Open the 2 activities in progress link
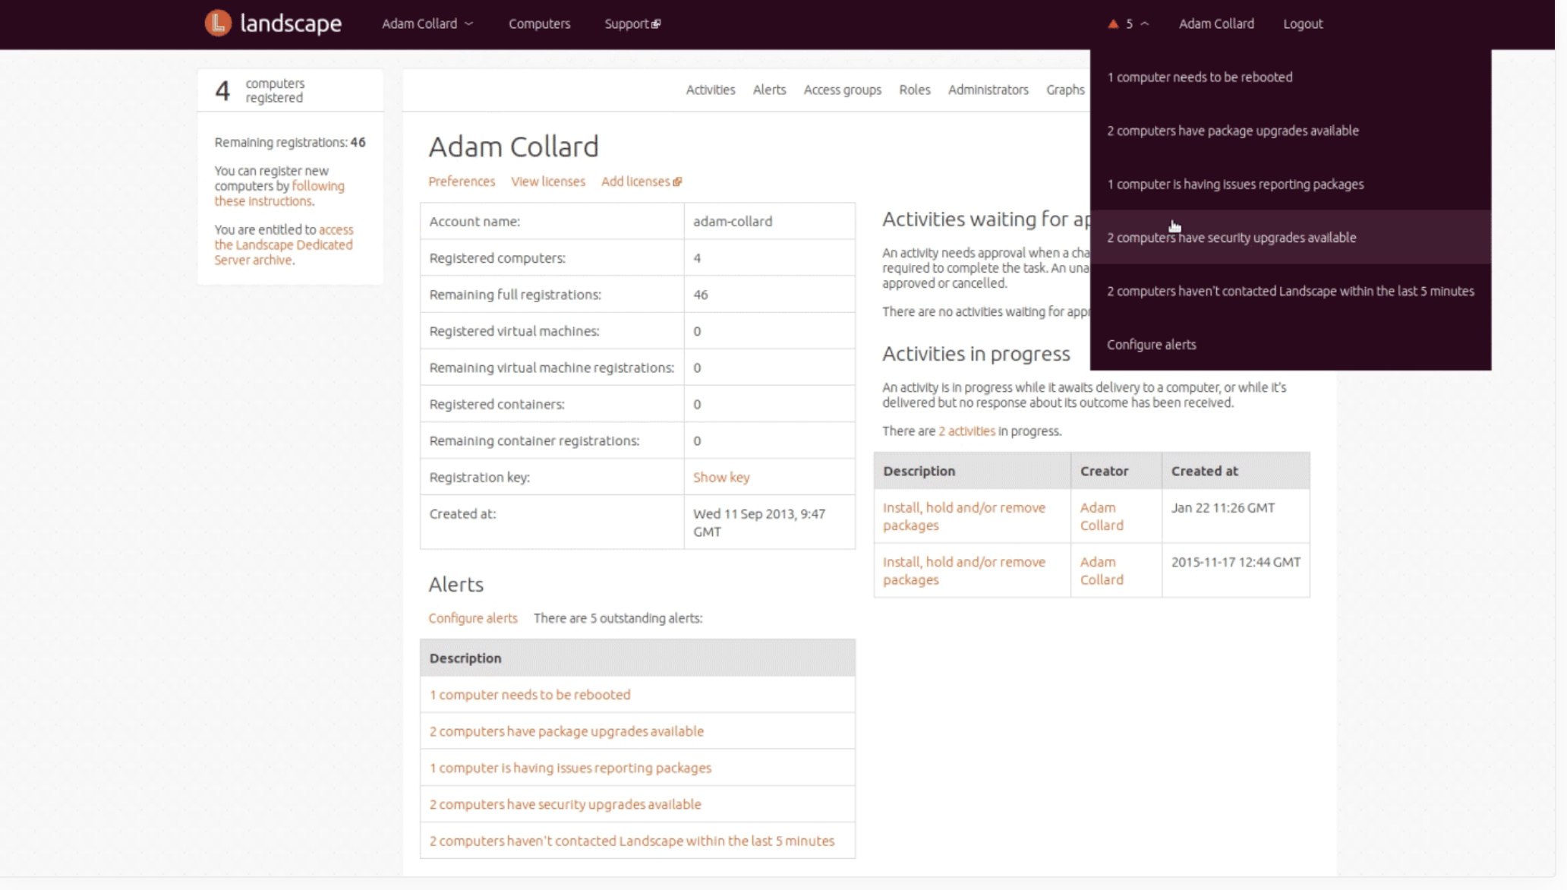This screenshot has height=890, width=1567. tap(966, 431)
